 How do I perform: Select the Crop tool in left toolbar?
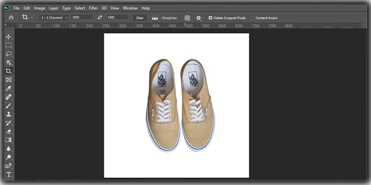(9, 71)
